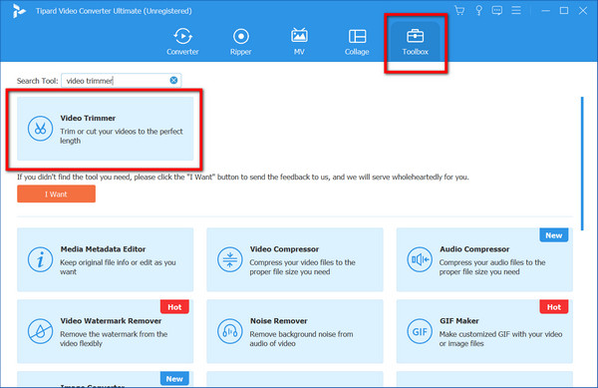The height and width of the screenshot is (388, 598).
Task: Open the Audio Compressor tool
Action: [484, 259]
